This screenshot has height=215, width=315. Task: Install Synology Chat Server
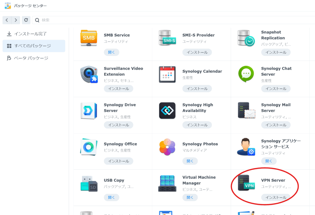(276, 89)
